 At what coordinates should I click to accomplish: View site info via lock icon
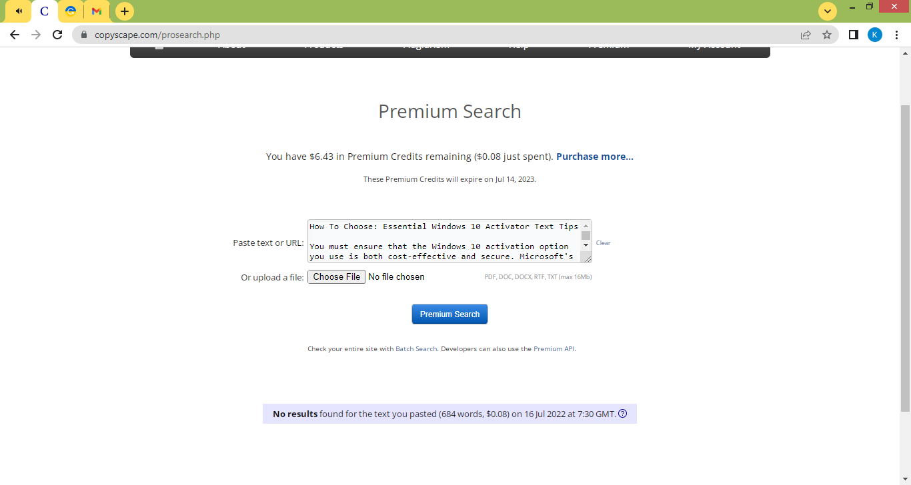[84, 35]
